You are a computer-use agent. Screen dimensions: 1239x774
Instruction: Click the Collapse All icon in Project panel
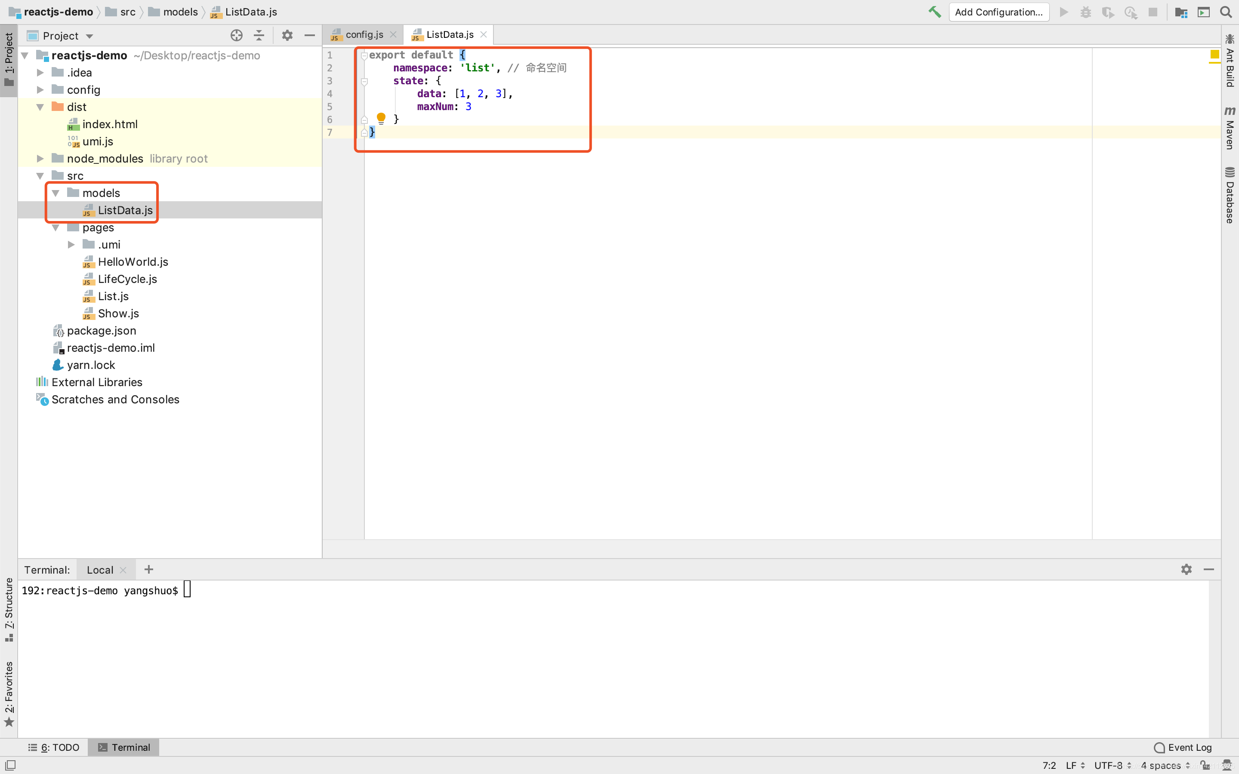pyautogui.click(x=259, y=35)
